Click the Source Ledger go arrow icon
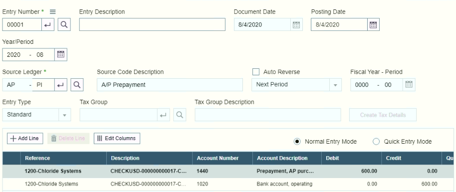Image resolution: width=456 pixels, height=192 pixels. (60, 85)
